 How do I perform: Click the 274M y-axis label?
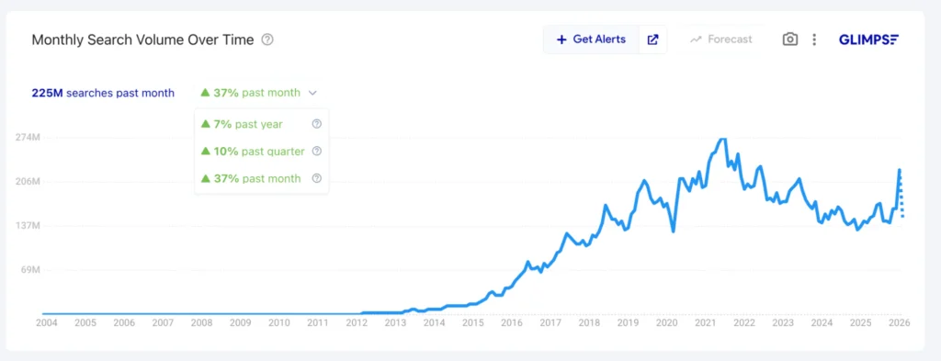click(28, 137)
